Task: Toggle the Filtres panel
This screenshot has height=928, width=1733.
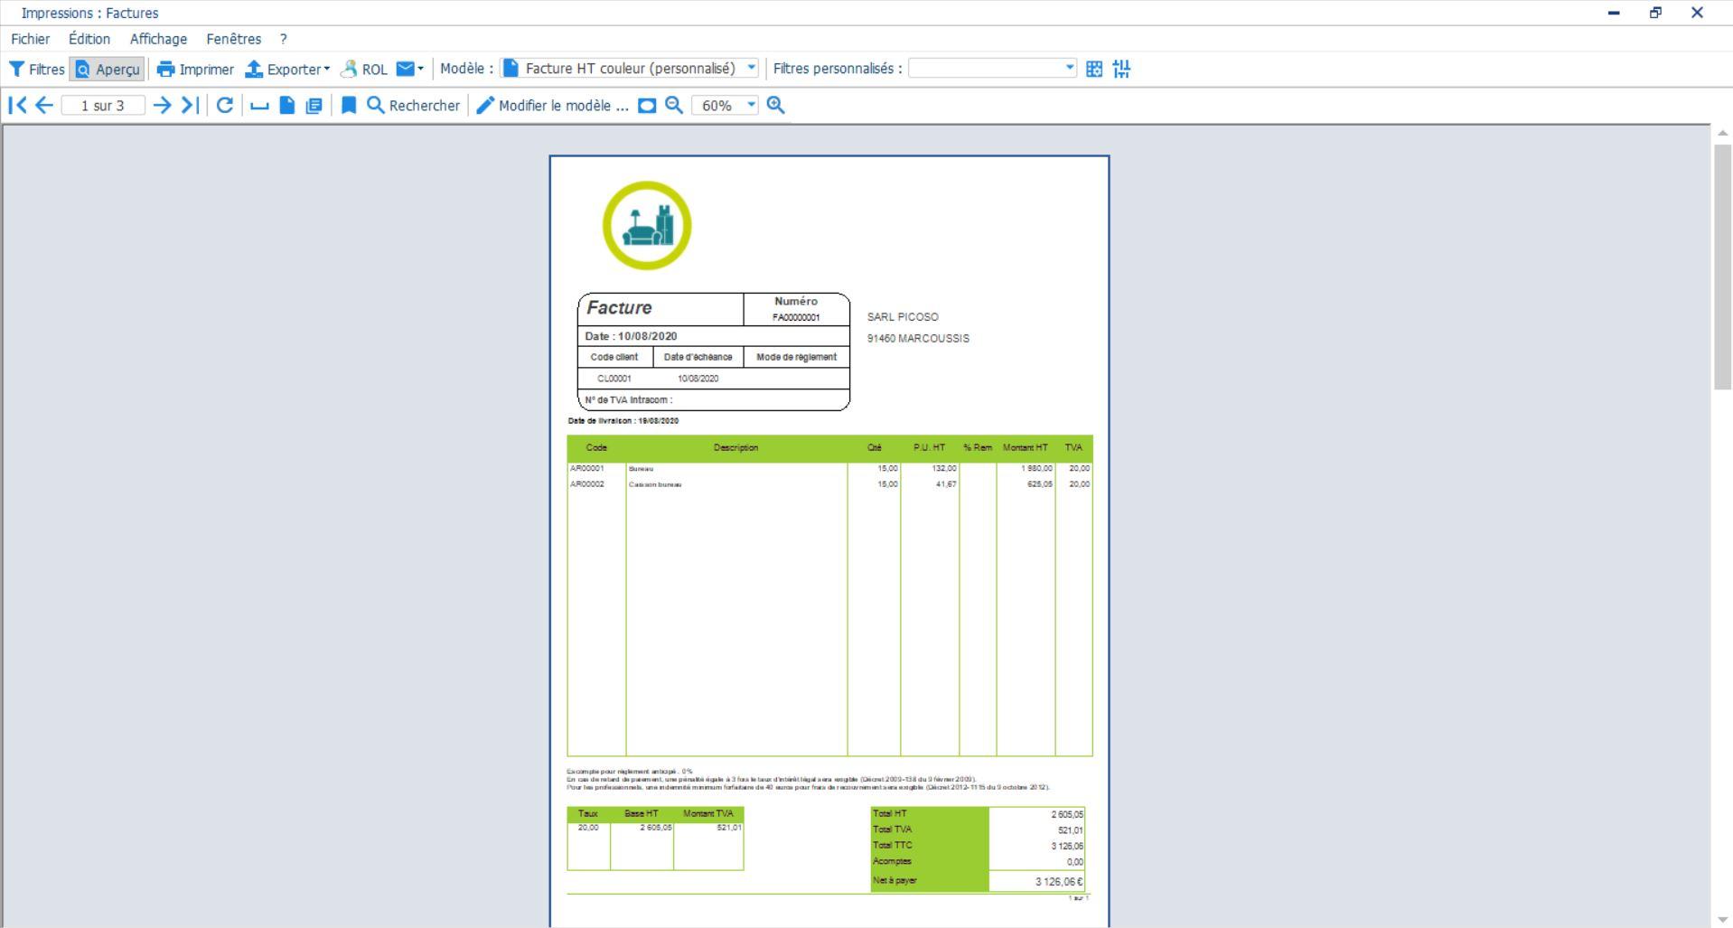Action: click(36, 69)
